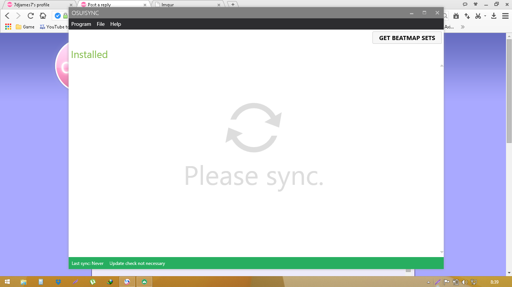The image size is (512, 287).
Task: Open uTorrent from the taskbar
Action: tap(93, 282)
